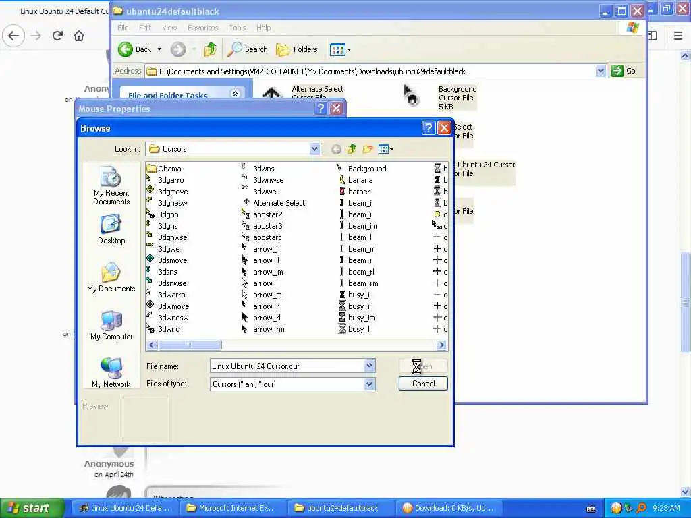Select Background Cursor File in Explorer window

pos(440,97)
